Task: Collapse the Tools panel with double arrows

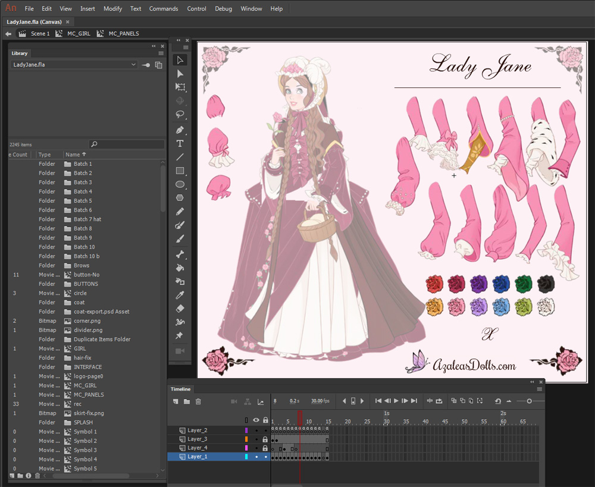Action: pyautogui.click(x=178, y=40)
